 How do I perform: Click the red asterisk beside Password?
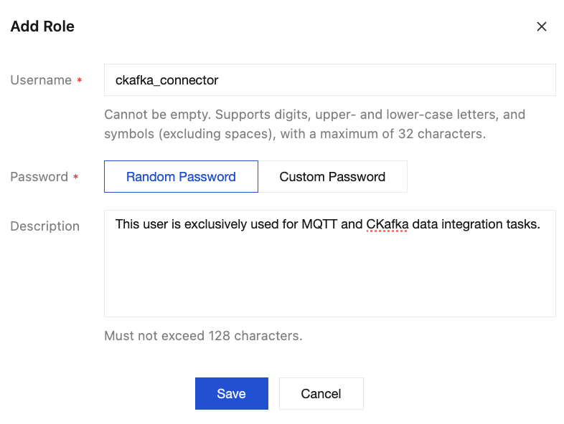pyautogui.click(x=76, y=178)
